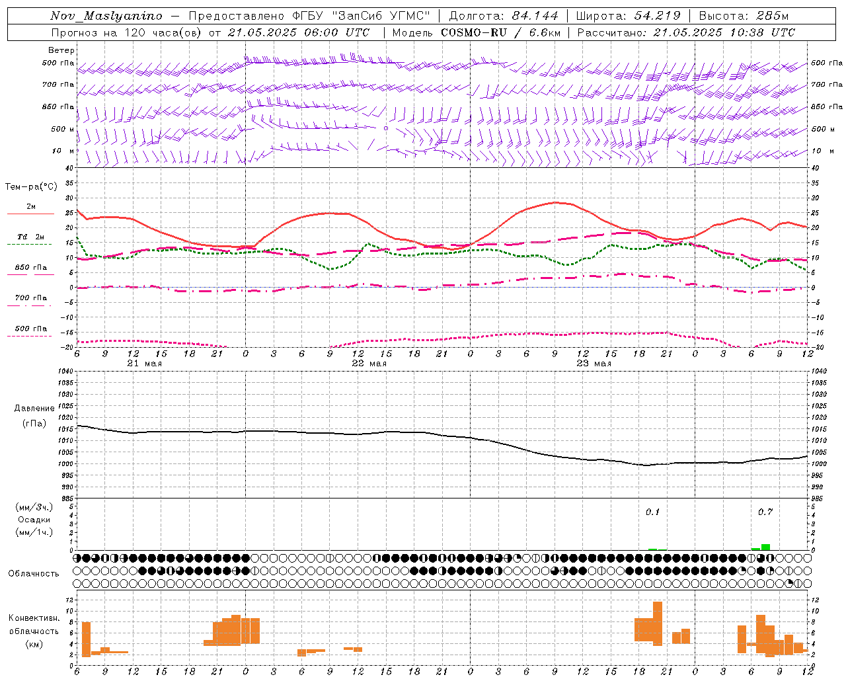Screen dimensions: 846x677
Task: Click the Долгота: 84.144 longitude value
Action: 504,16
